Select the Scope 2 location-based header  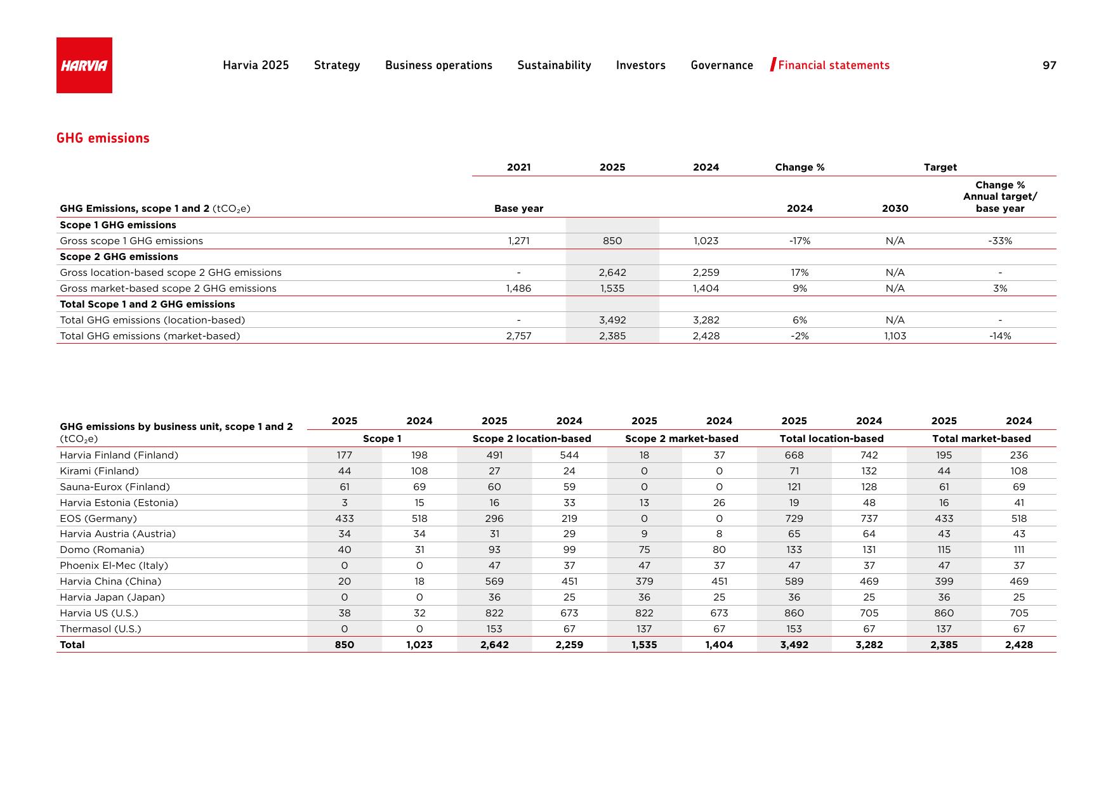(x=532, y=439)
